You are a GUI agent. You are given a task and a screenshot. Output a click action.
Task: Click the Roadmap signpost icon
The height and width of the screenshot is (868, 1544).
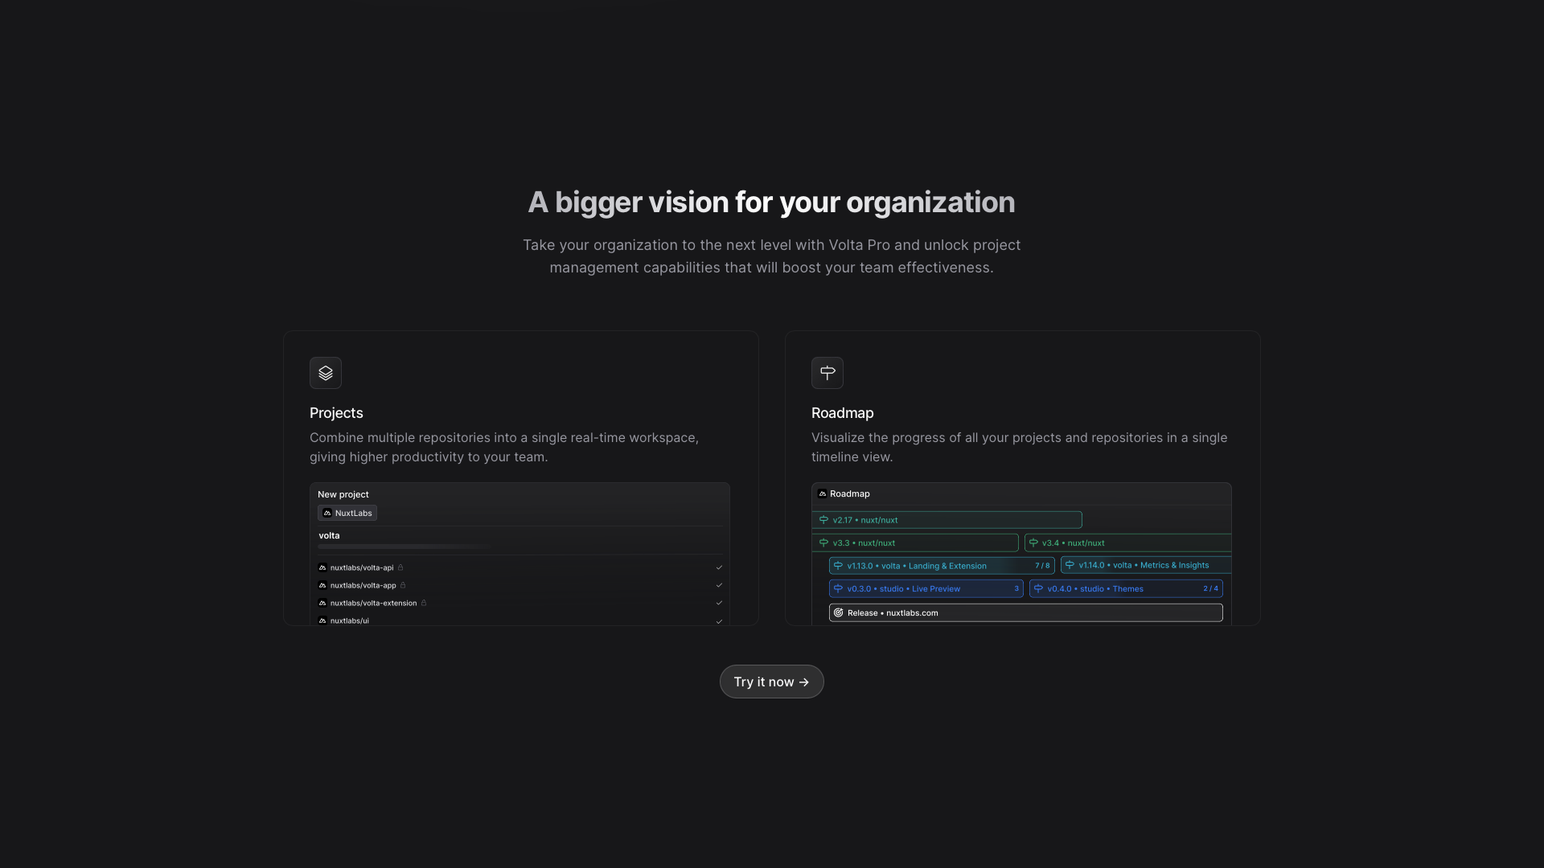coord(827,373)
